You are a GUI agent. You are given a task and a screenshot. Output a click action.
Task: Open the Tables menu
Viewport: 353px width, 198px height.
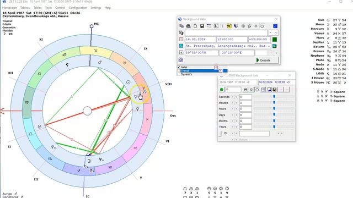(x=38, y=8)
